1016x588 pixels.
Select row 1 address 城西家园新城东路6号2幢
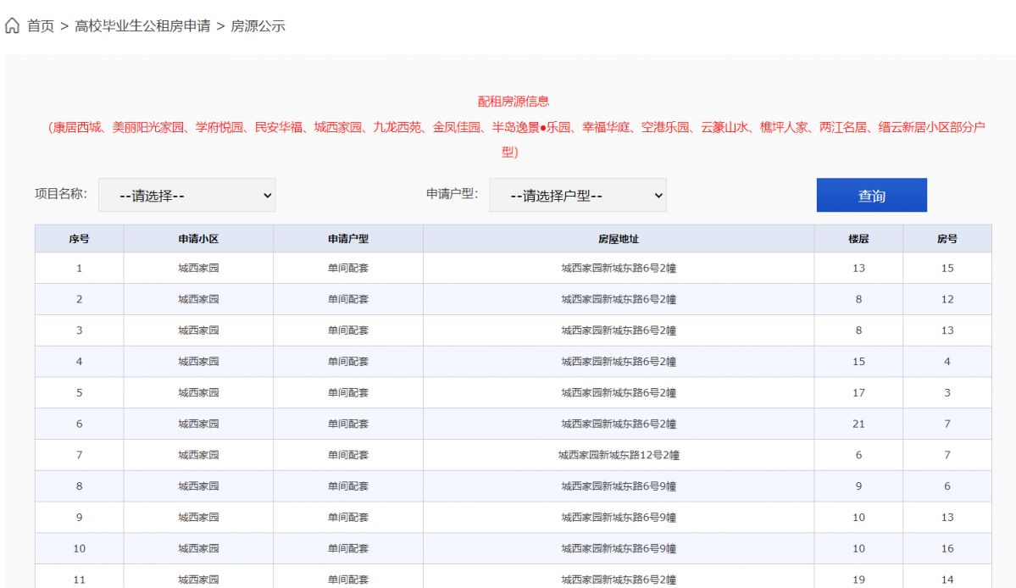click(619, 268)
